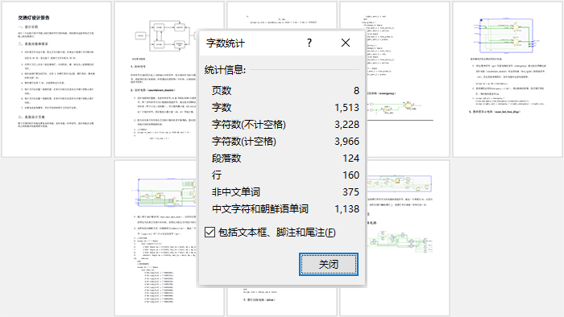Select bottom-right page thumbnail with green schematic

(408, 238)
